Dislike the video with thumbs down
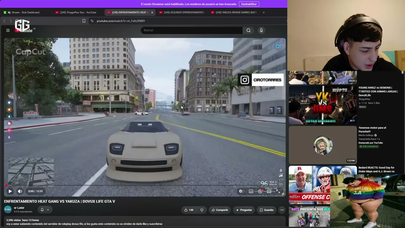The width and height of the screenshot is (405, 228). pos(202,210)
